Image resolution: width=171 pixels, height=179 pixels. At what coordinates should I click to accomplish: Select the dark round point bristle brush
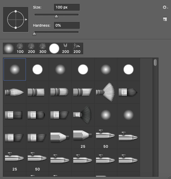click(x=128, y=92)
